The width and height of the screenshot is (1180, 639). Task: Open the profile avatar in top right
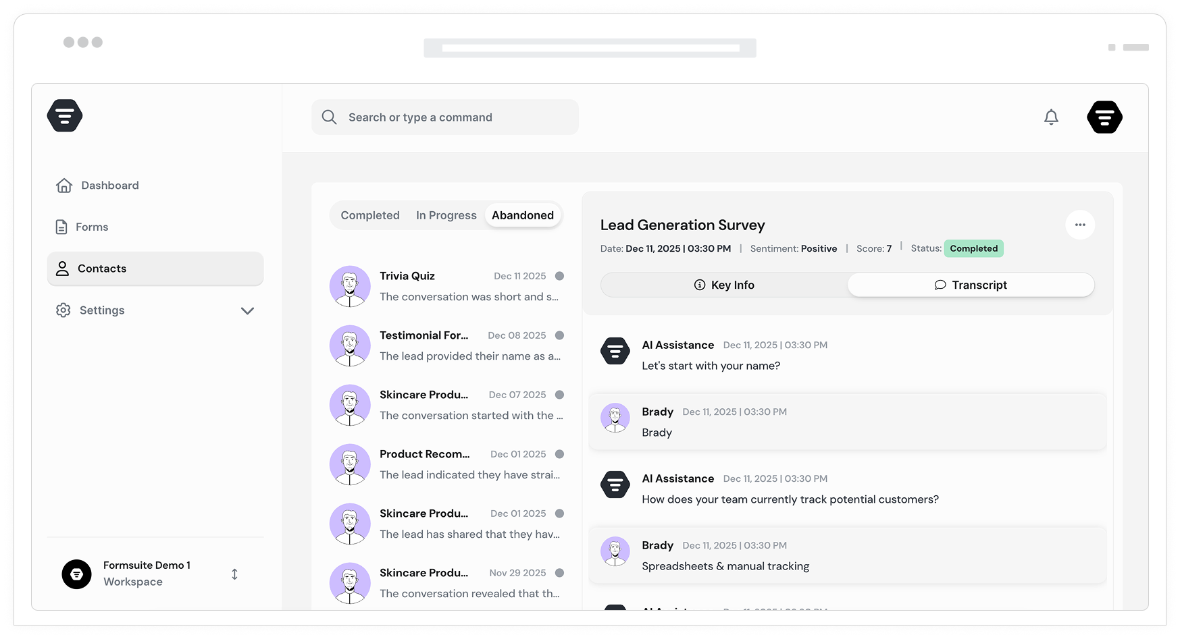coord(1104,117)
